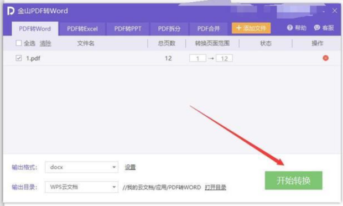This screenshot has height=206, width=343.
Task: Click the end page field showing 12
Action: [224, 58]
